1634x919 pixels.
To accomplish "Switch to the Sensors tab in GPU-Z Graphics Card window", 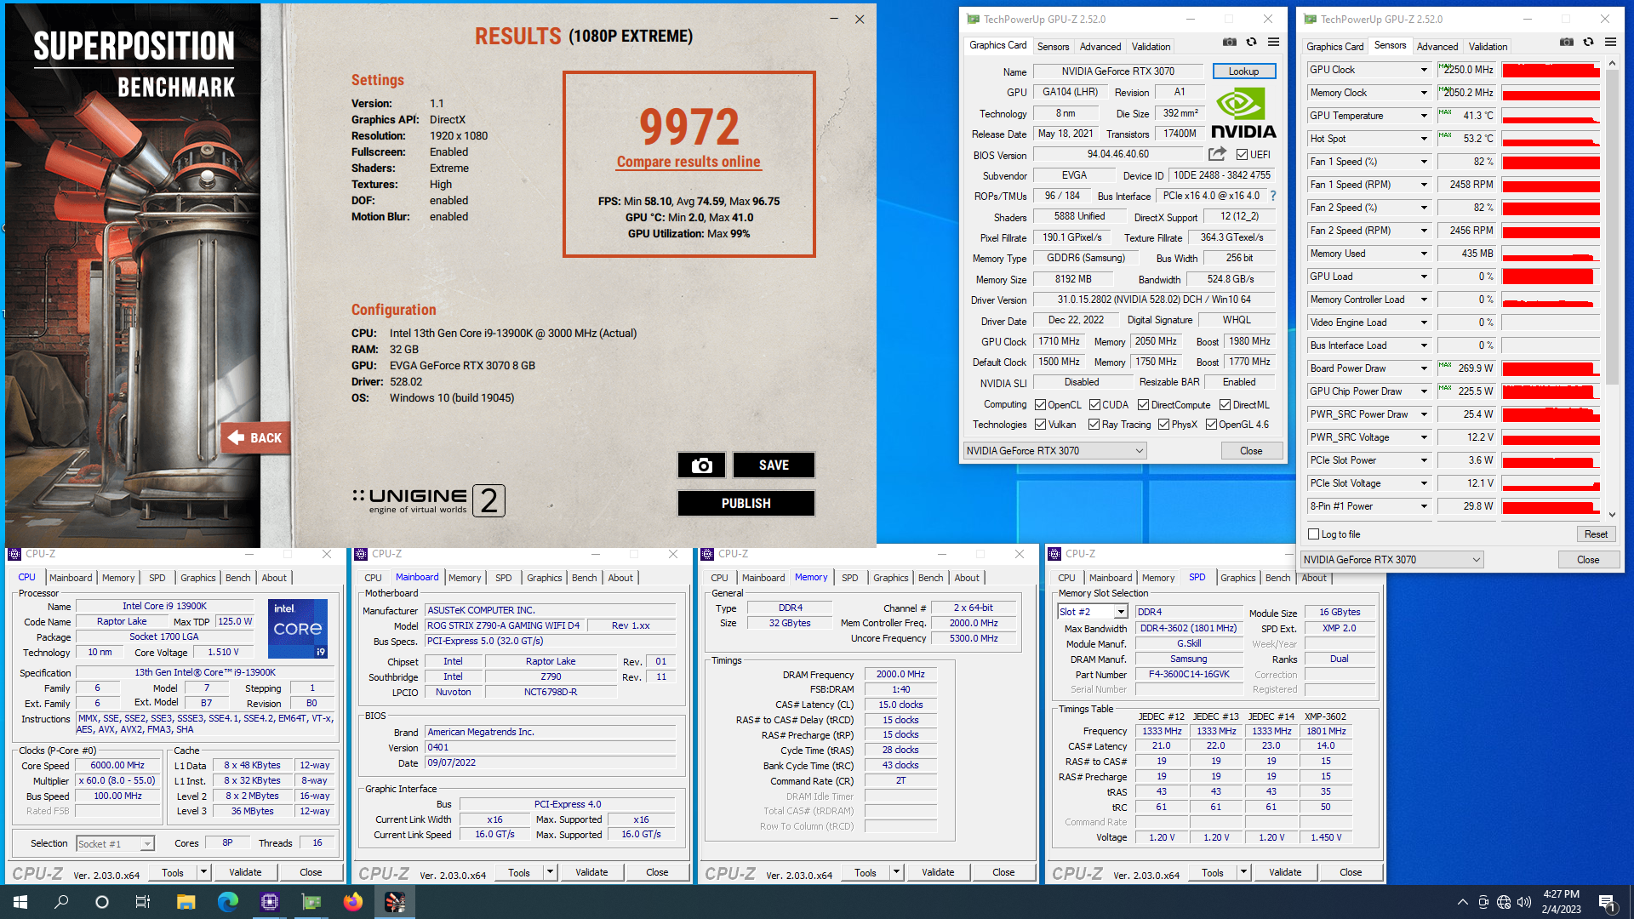I will click(1053, 47).
